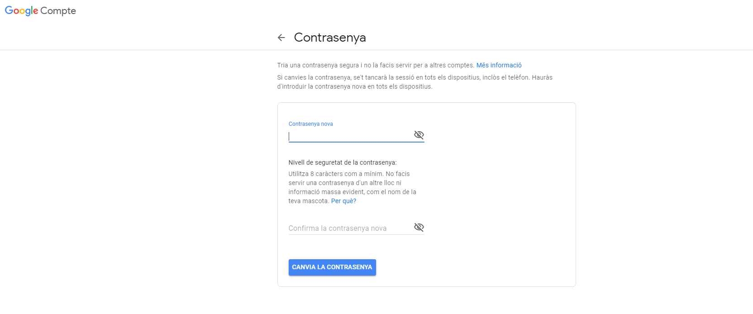Viewport: 753px width, 314px height.
Task: Click the back arrow beside Contrasenya
Action: 281,38
